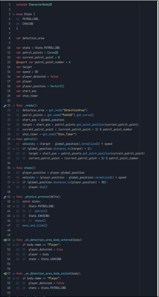Click the PATROLLING, enum entry on line 4
159x297 pixels.
click(x=31, y=19)
